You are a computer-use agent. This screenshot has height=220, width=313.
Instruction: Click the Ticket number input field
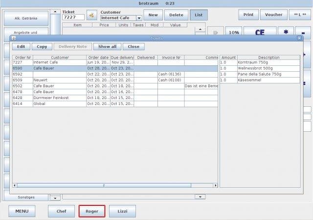tap(73, 18)
